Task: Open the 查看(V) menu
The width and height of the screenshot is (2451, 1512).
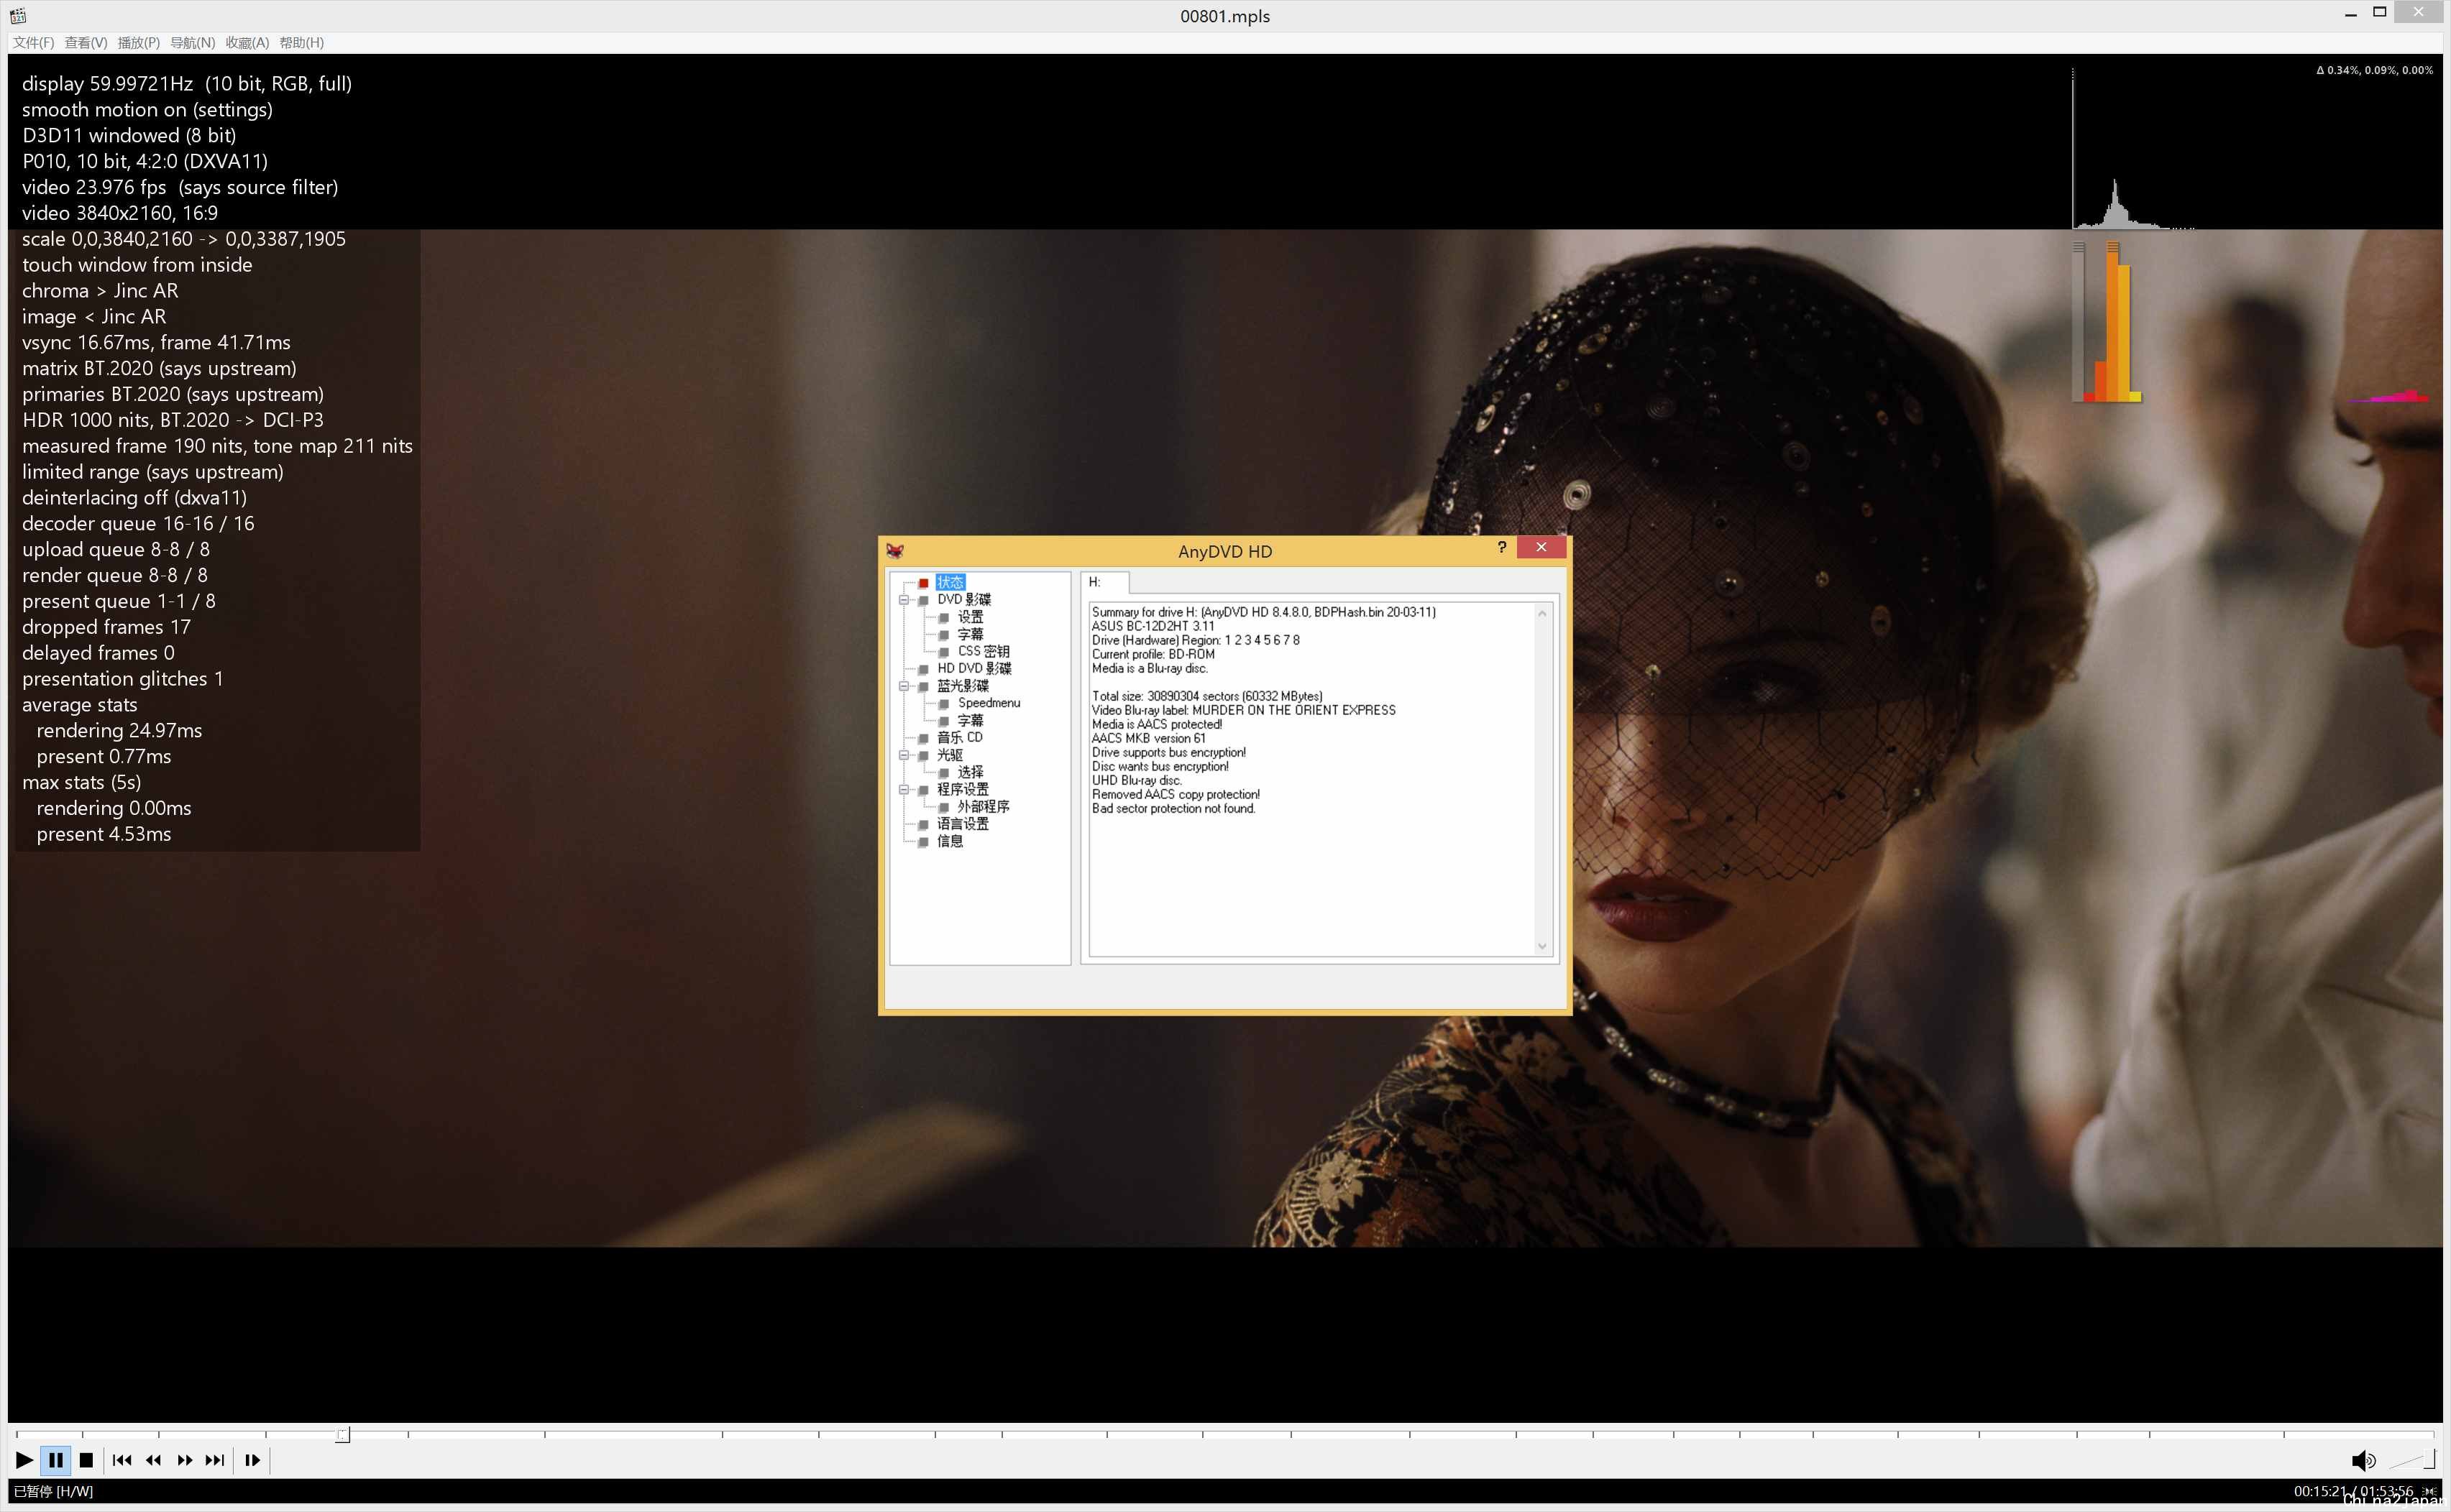Action: click(x=86, y=42)
